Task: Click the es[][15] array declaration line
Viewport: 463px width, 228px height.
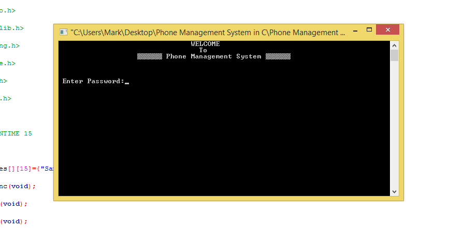Action: (x=26, y=169)
